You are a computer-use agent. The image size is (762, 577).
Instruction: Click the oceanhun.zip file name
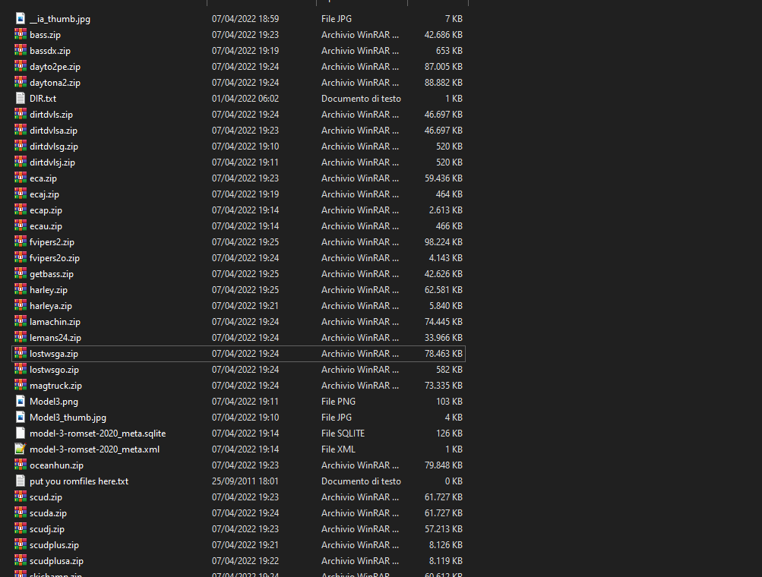click(x=56, y=465)
